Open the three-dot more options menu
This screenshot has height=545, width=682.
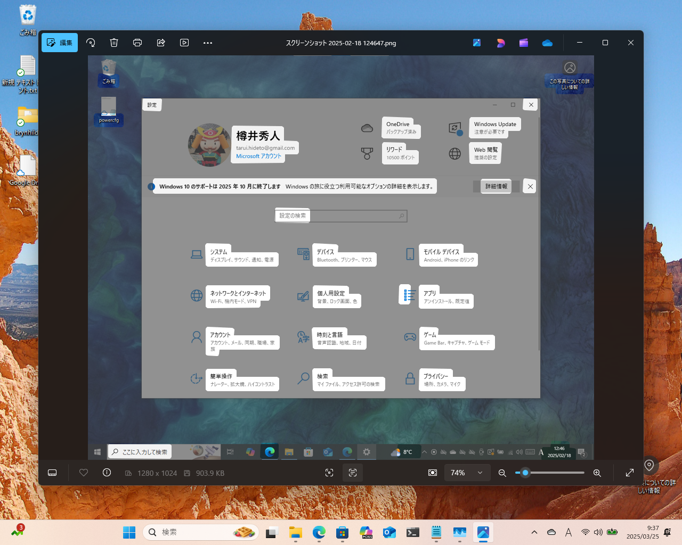(208, 43)
